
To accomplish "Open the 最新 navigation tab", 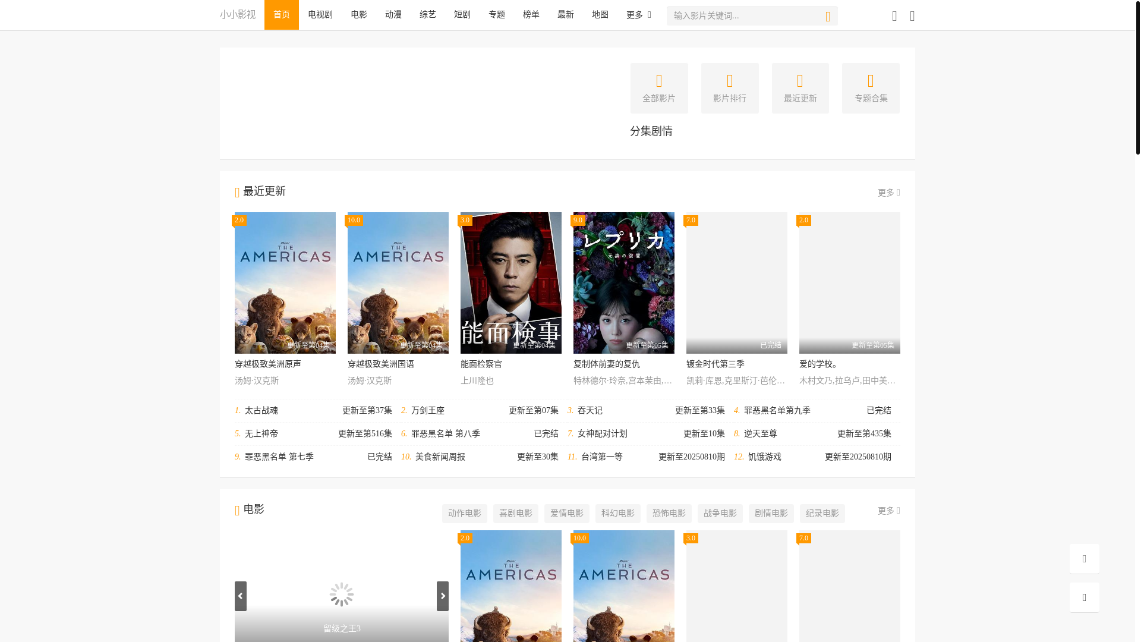I will point(566,15).
